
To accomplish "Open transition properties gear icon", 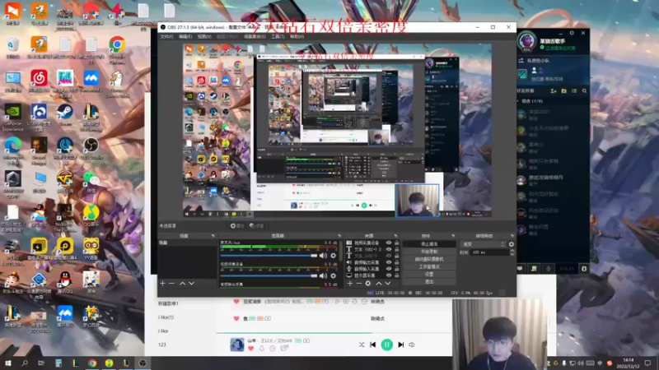I will pyautogui.click(x=511, y=244).
